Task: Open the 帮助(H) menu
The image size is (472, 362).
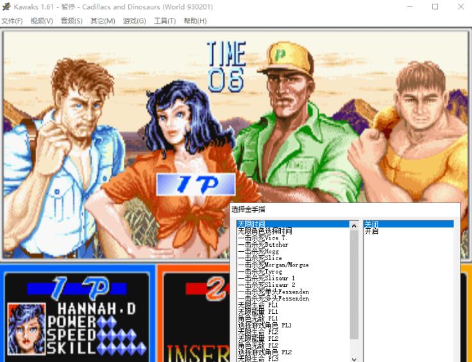Action: point(195,21)
